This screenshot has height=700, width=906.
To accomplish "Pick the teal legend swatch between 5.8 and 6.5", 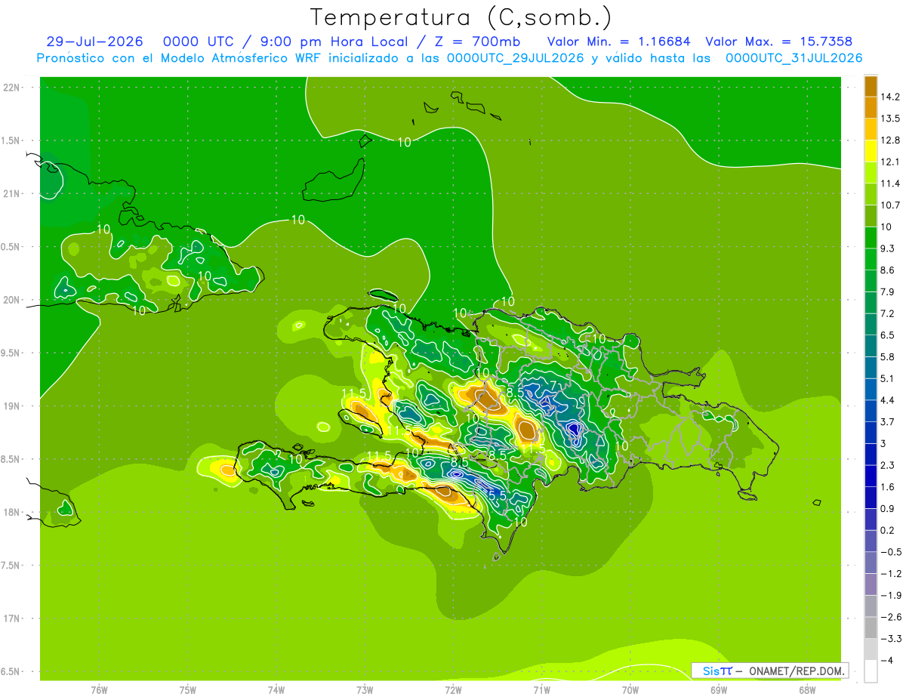I will [x=871, y=345].
